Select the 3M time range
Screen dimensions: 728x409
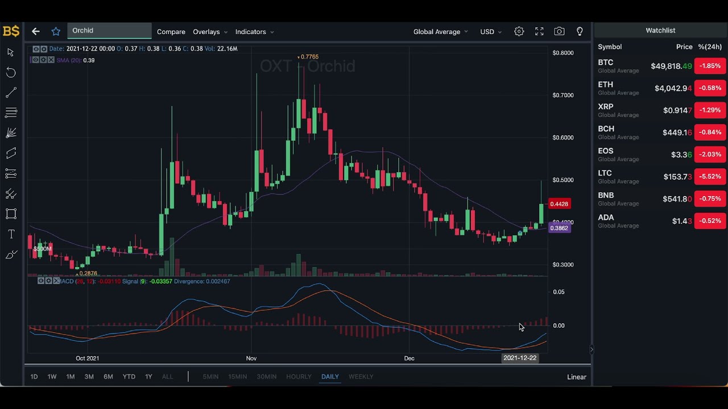(89, 377)
